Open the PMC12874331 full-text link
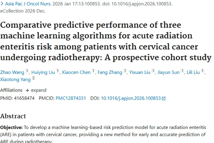The width and height of the screenshot is (214, 143). (x=70, y=98)
